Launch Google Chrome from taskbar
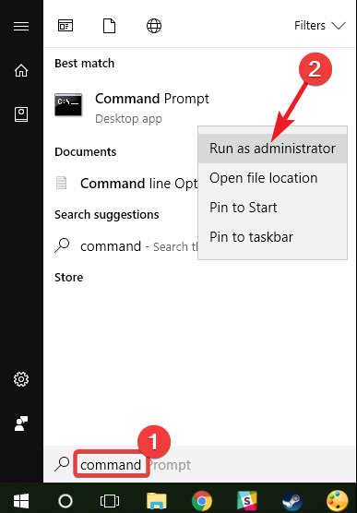This screenshot has width=357, height=513. click(x=202, y=501)
